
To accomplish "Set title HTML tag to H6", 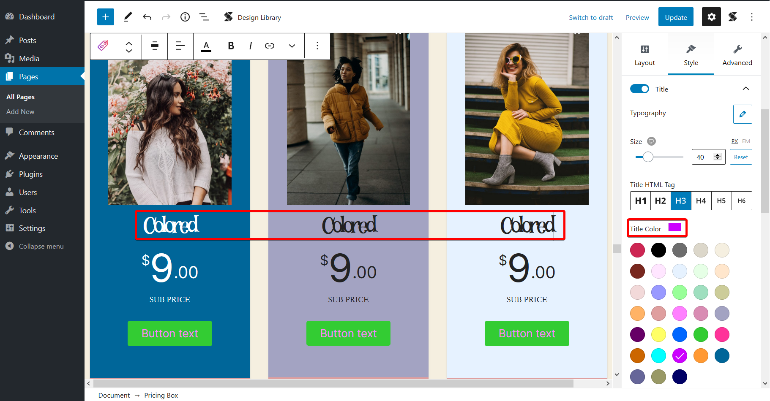I will [x=742, y=201].
